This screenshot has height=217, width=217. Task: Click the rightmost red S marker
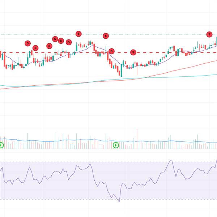coord(209,34)
